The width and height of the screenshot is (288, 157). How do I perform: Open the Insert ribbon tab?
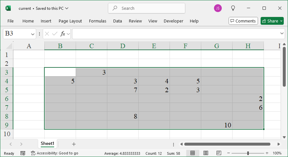coord(46,21)
